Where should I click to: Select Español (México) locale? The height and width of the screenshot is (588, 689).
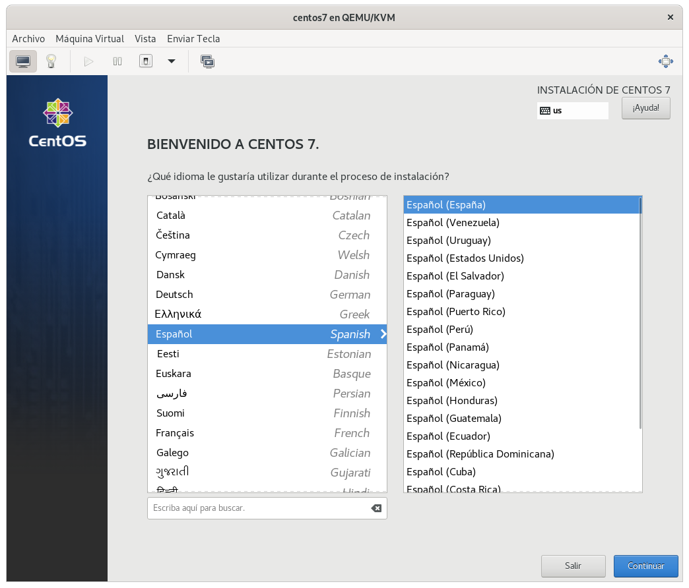446,383
